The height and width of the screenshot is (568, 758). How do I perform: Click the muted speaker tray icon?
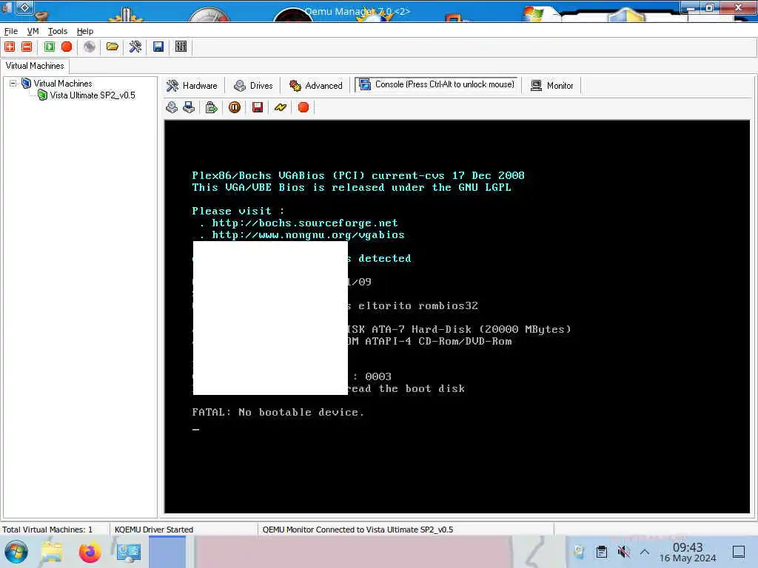pos(623,552)
